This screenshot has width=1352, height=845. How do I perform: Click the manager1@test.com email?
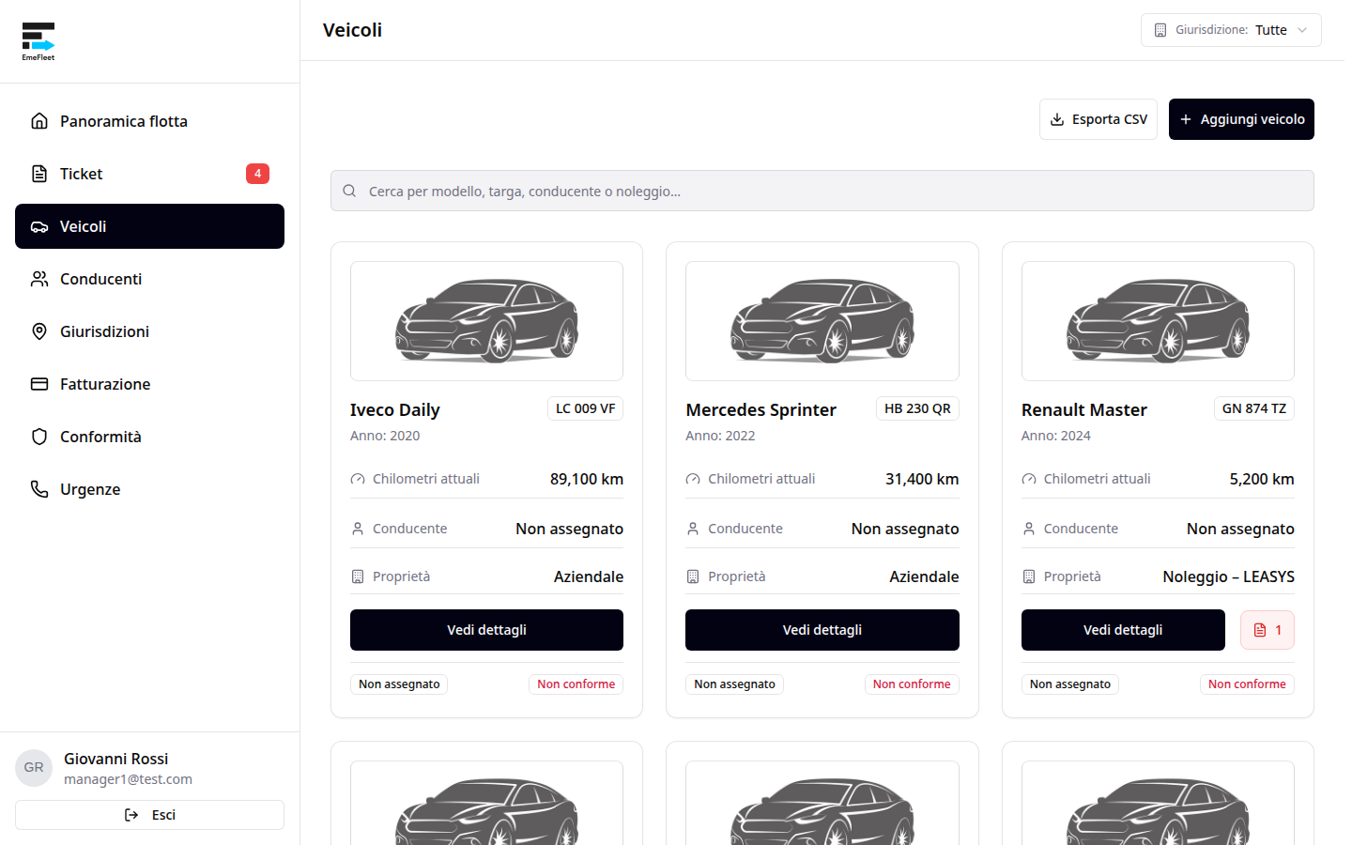click(x=128, y=779)
